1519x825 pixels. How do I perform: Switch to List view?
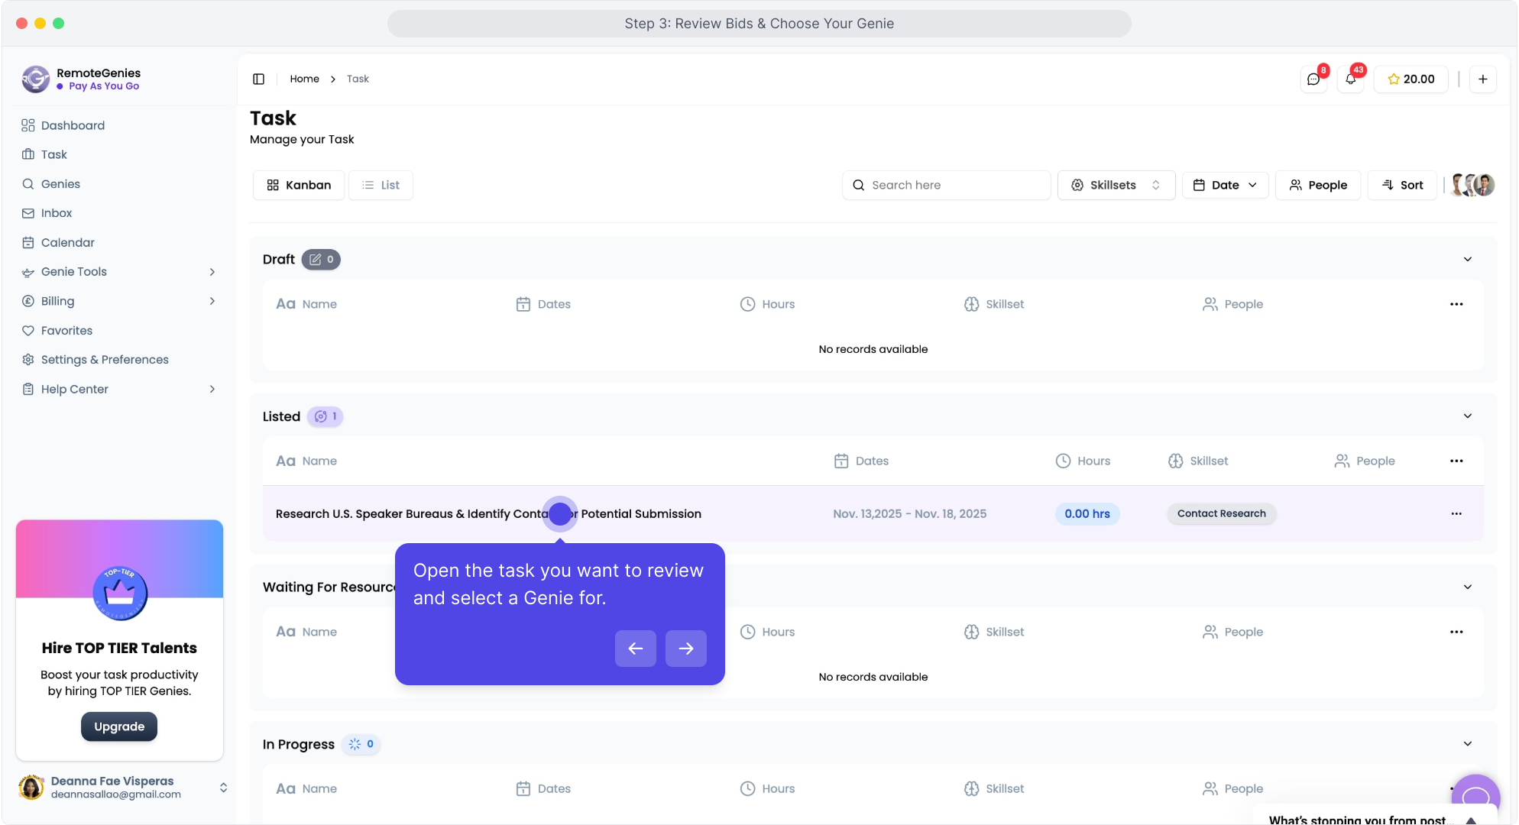(x=381, y=186)
